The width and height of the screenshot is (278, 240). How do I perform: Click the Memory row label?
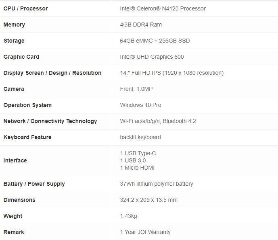pos(14,25)
